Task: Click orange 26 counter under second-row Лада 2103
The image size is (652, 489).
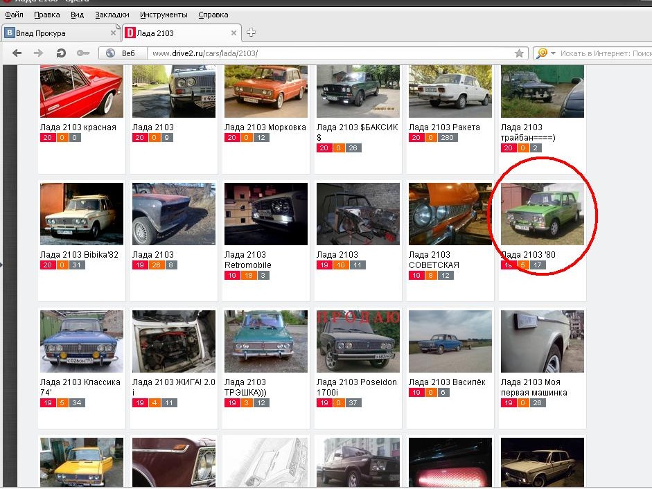Action: click(x=157, y=265)
